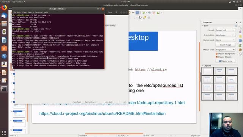
Task: Open the Tab Width dropdown in text editor
Action: point(91,102)
